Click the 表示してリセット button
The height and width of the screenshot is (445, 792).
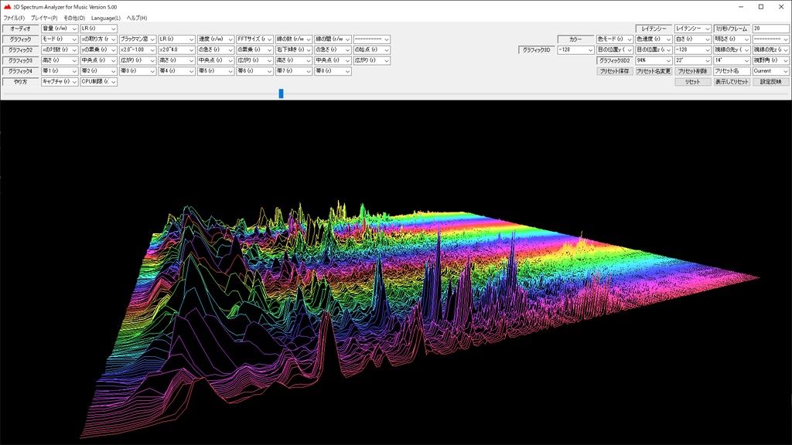[731, 82]
